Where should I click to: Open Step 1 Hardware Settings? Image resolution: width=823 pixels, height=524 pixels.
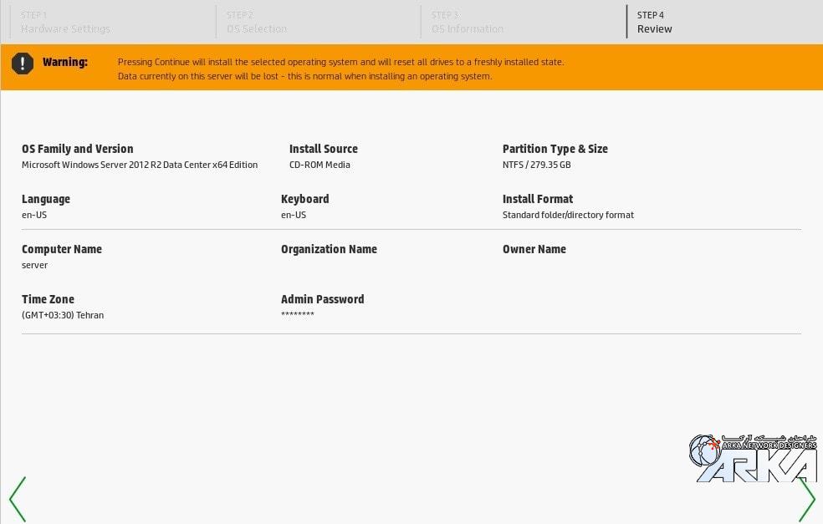65,23
